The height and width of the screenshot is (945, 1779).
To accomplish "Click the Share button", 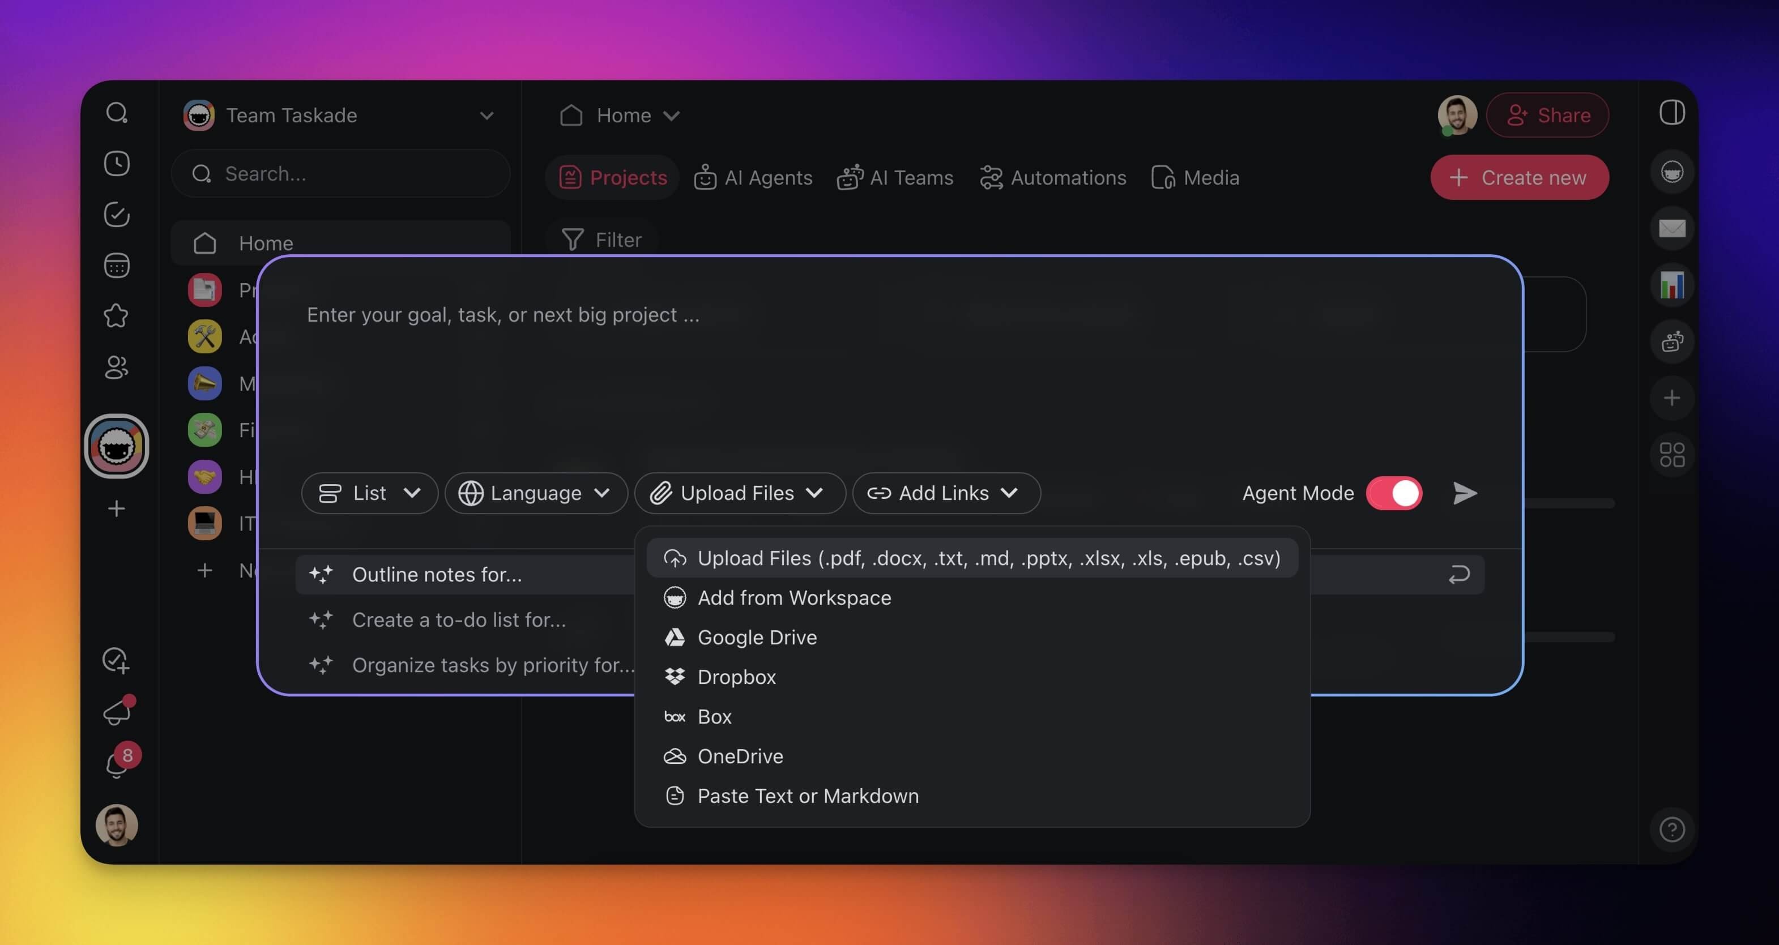I will [1548, 116].
